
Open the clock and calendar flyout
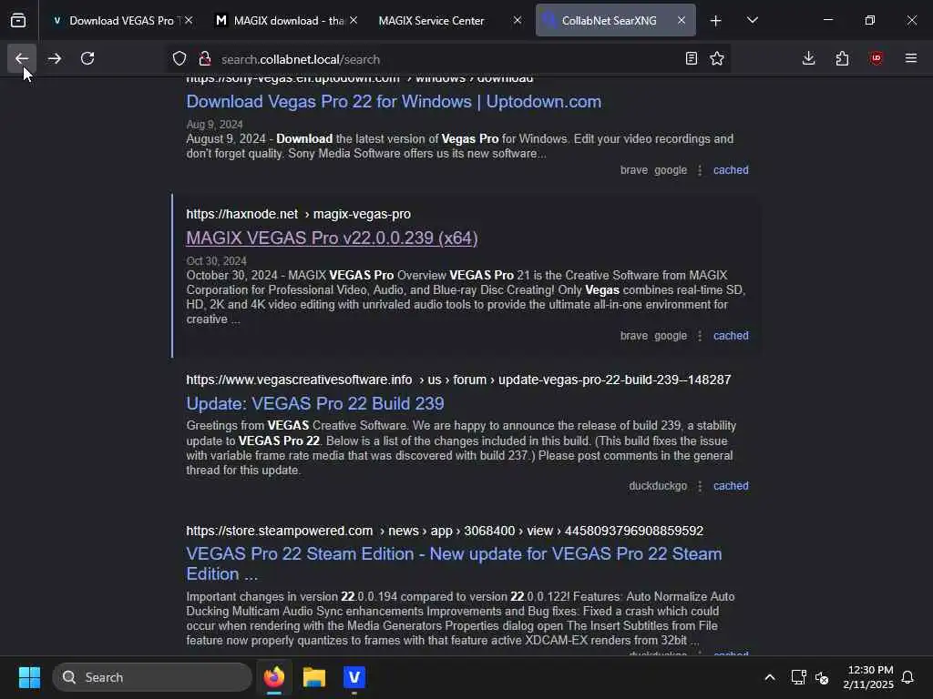[x=868, y=677]
